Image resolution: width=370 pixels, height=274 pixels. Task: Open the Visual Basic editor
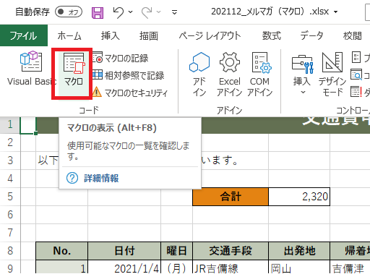pos(31,69)
